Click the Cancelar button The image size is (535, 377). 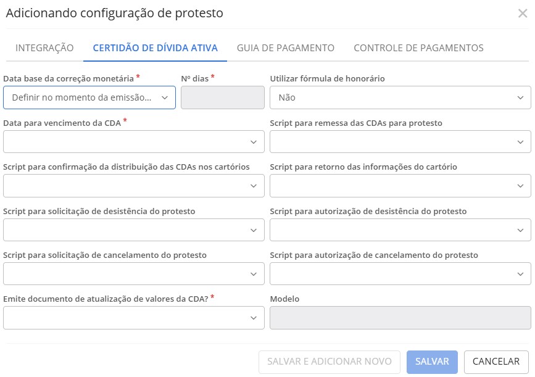pyautogui.click(x=496, y=362)
